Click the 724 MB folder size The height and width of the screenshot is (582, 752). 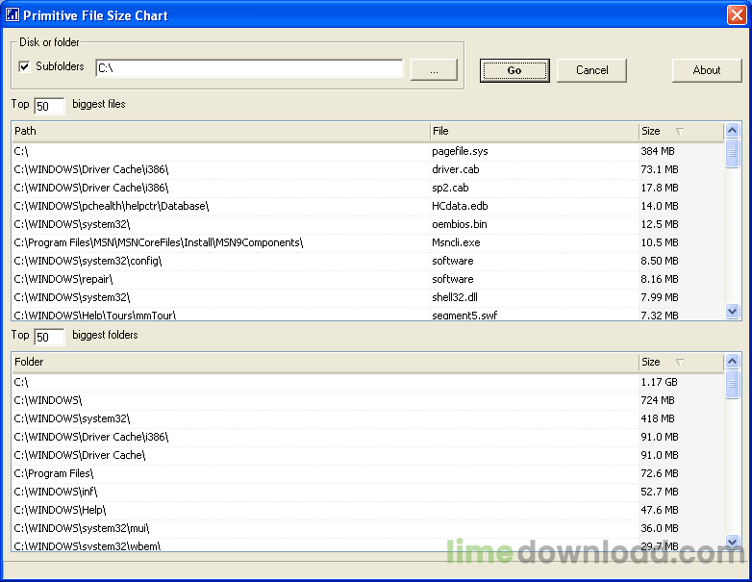pyautogui.click(x=658, y=400)
